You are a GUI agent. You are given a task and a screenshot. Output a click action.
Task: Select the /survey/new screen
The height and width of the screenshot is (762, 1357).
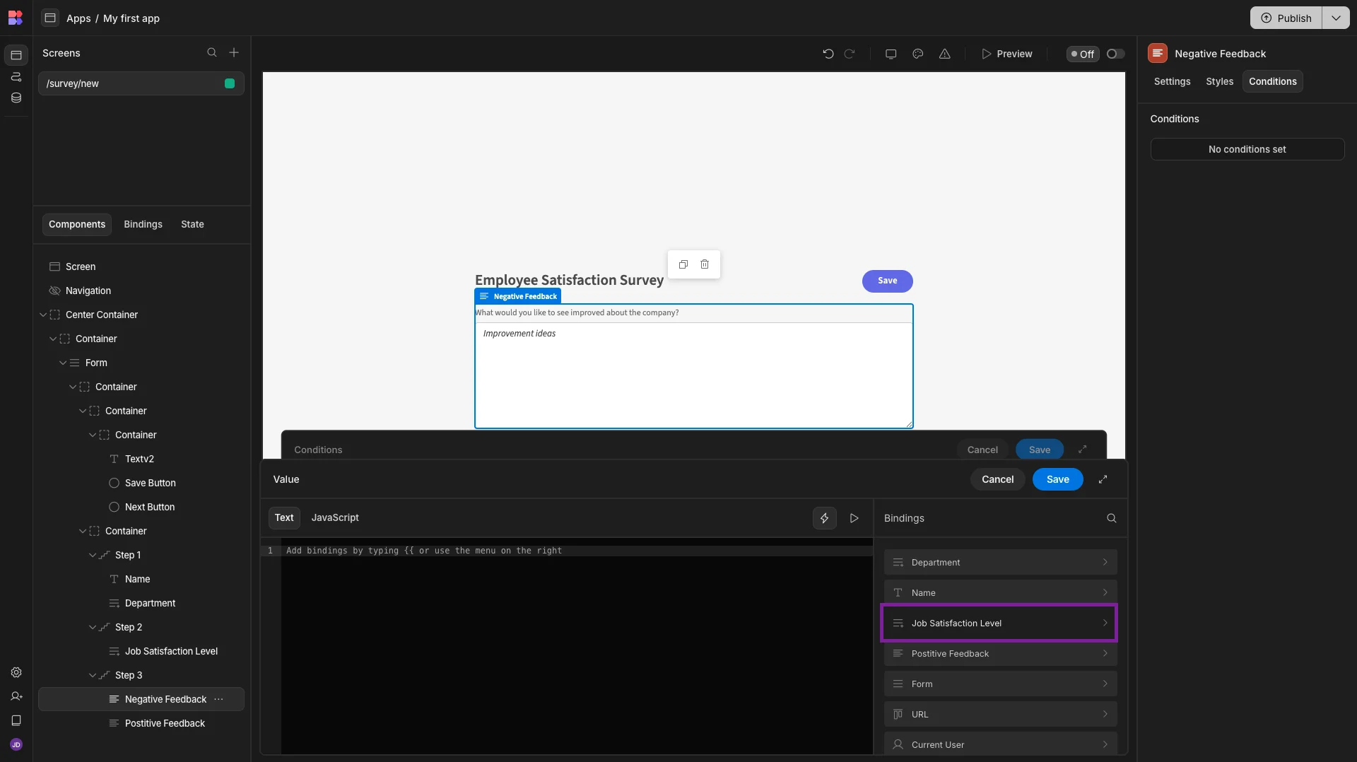click(x=141, y=83)
